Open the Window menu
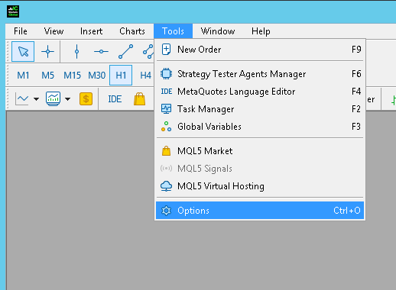This screenshot has height=290, width=396. 218,31
